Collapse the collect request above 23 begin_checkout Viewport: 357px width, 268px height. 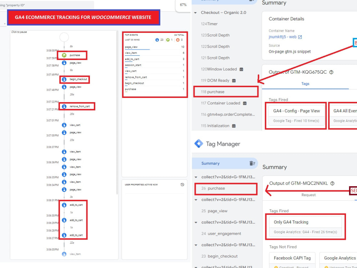coord(196,245)
